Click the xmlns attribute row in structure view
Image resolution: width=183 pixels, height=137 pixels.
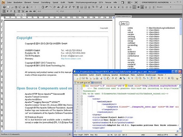[x=151, y=28]
